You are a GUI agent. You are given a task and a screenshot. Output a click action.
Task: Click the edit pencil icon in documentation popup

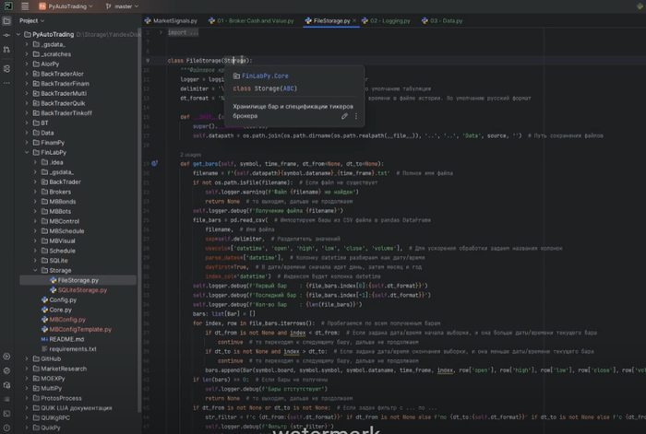pyautogui.click(x=344, y=117)
